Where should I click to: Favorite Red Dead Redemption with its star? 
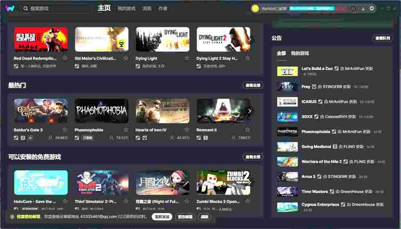(65, 58)
